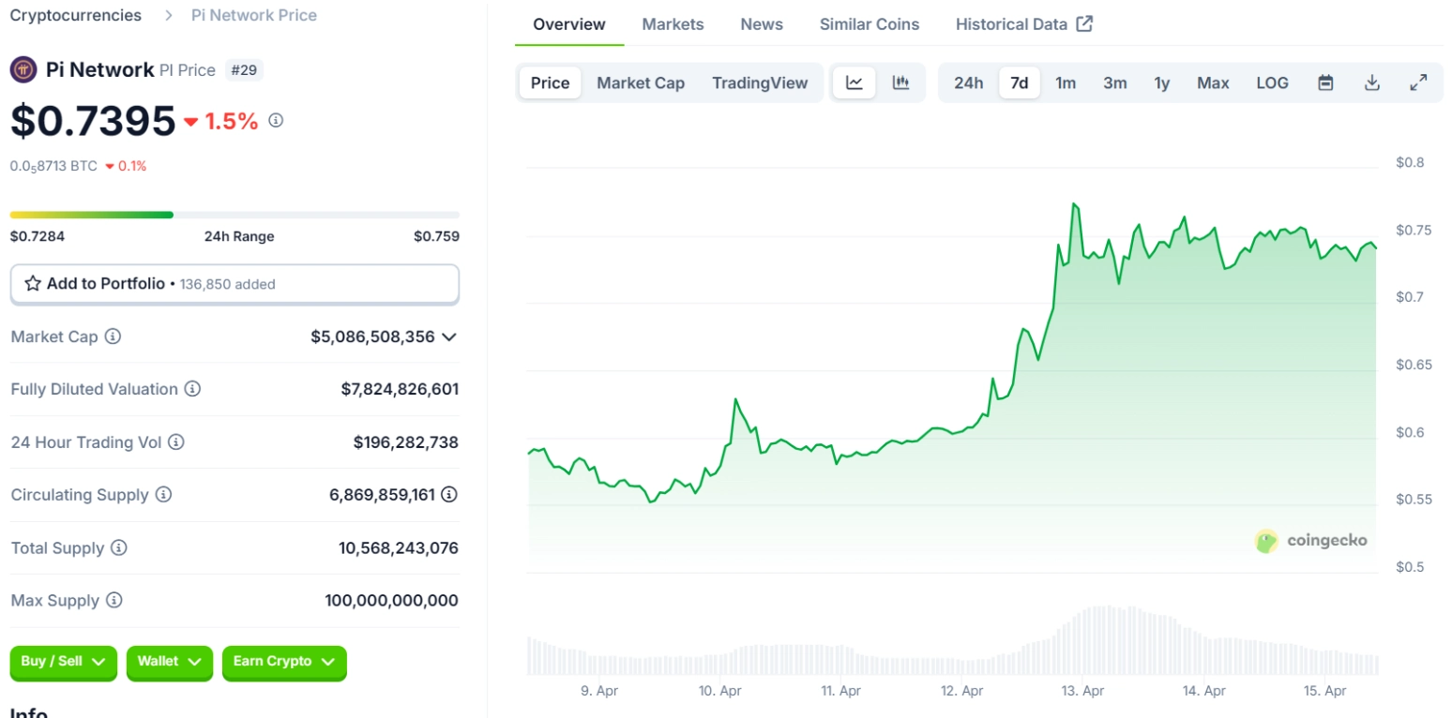Screen dimensions: 1452x718
Task: Click the price peak on the line chart
Action: [x=1074, y=204]
